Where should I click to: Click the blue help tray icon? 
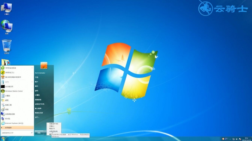[226, 139]
